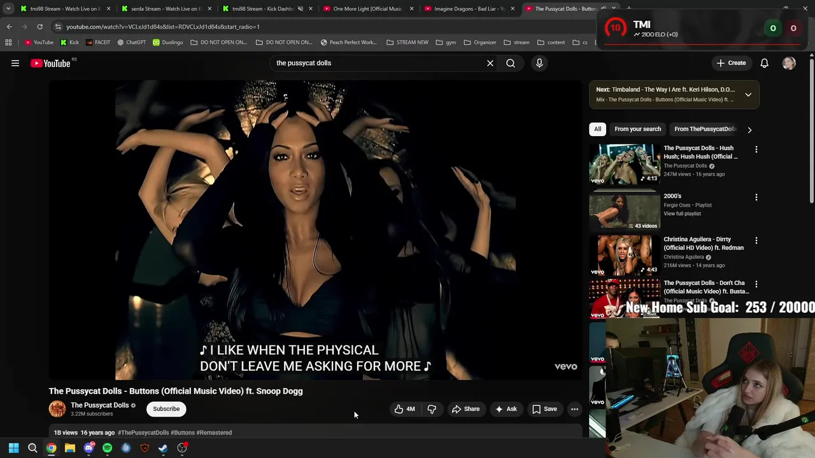Viewport: 815px width, 458px height.
Task: Open YouTube notifications bell
Action: 764,63
